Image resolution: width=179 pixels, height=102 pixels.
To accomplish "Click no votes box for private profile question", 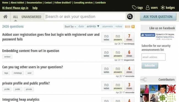I will pos(106,86).
